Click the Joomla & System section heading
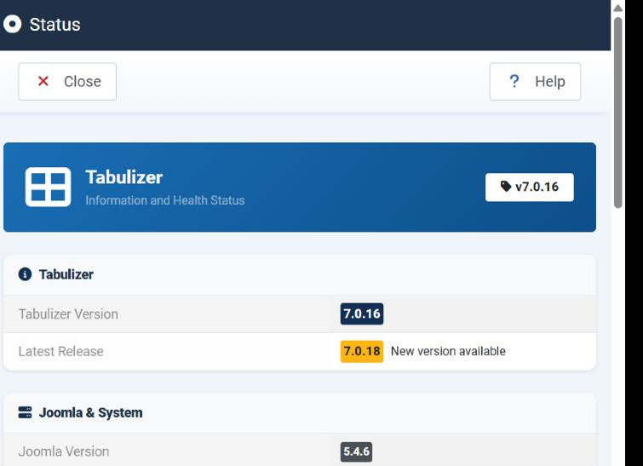Screen dimensions: 643x466 pos(90,412)
